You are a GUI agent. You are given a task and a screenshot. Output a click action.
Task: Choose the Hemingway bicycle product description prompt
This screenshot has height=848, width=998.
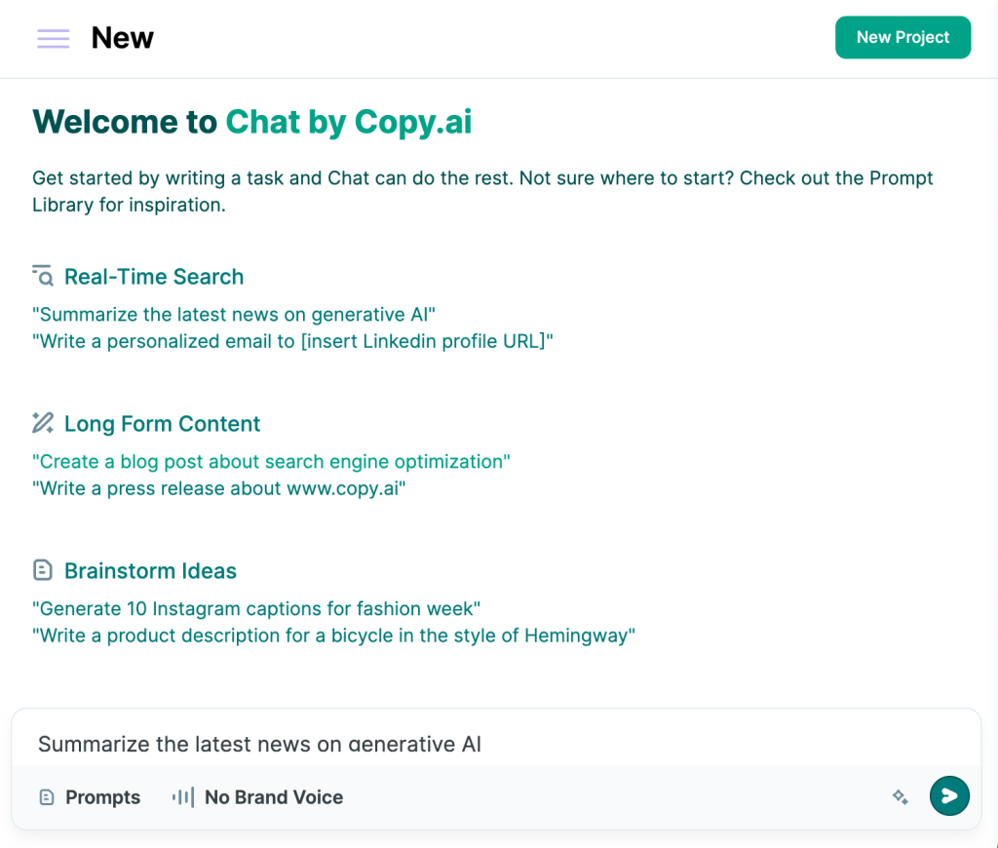333,636
